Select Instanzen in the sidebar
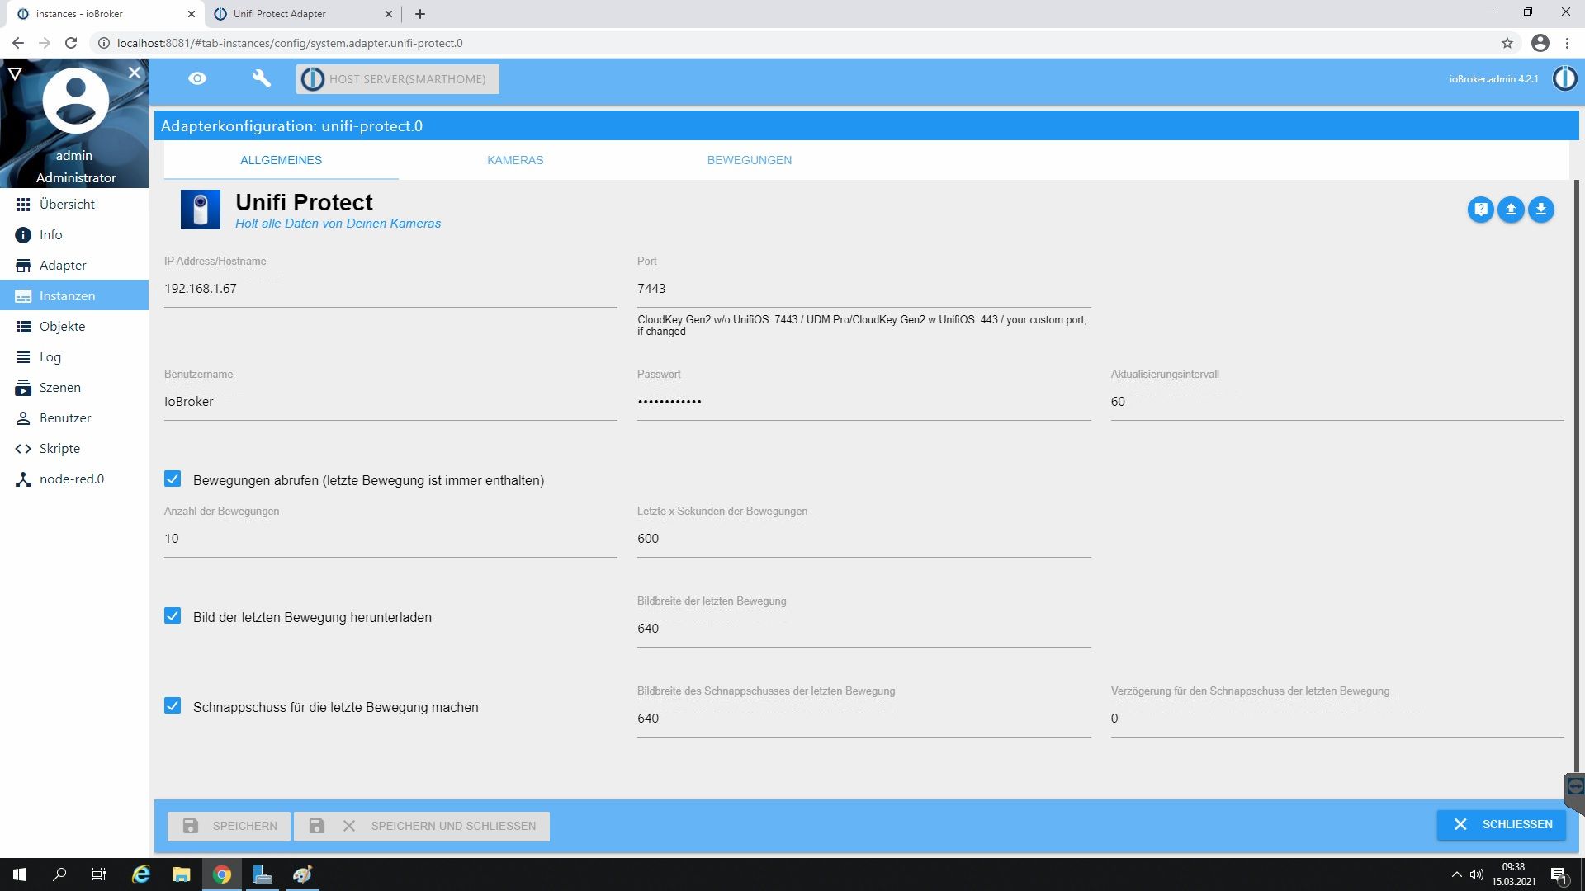 pyautogui.click(x=74, y=296)
